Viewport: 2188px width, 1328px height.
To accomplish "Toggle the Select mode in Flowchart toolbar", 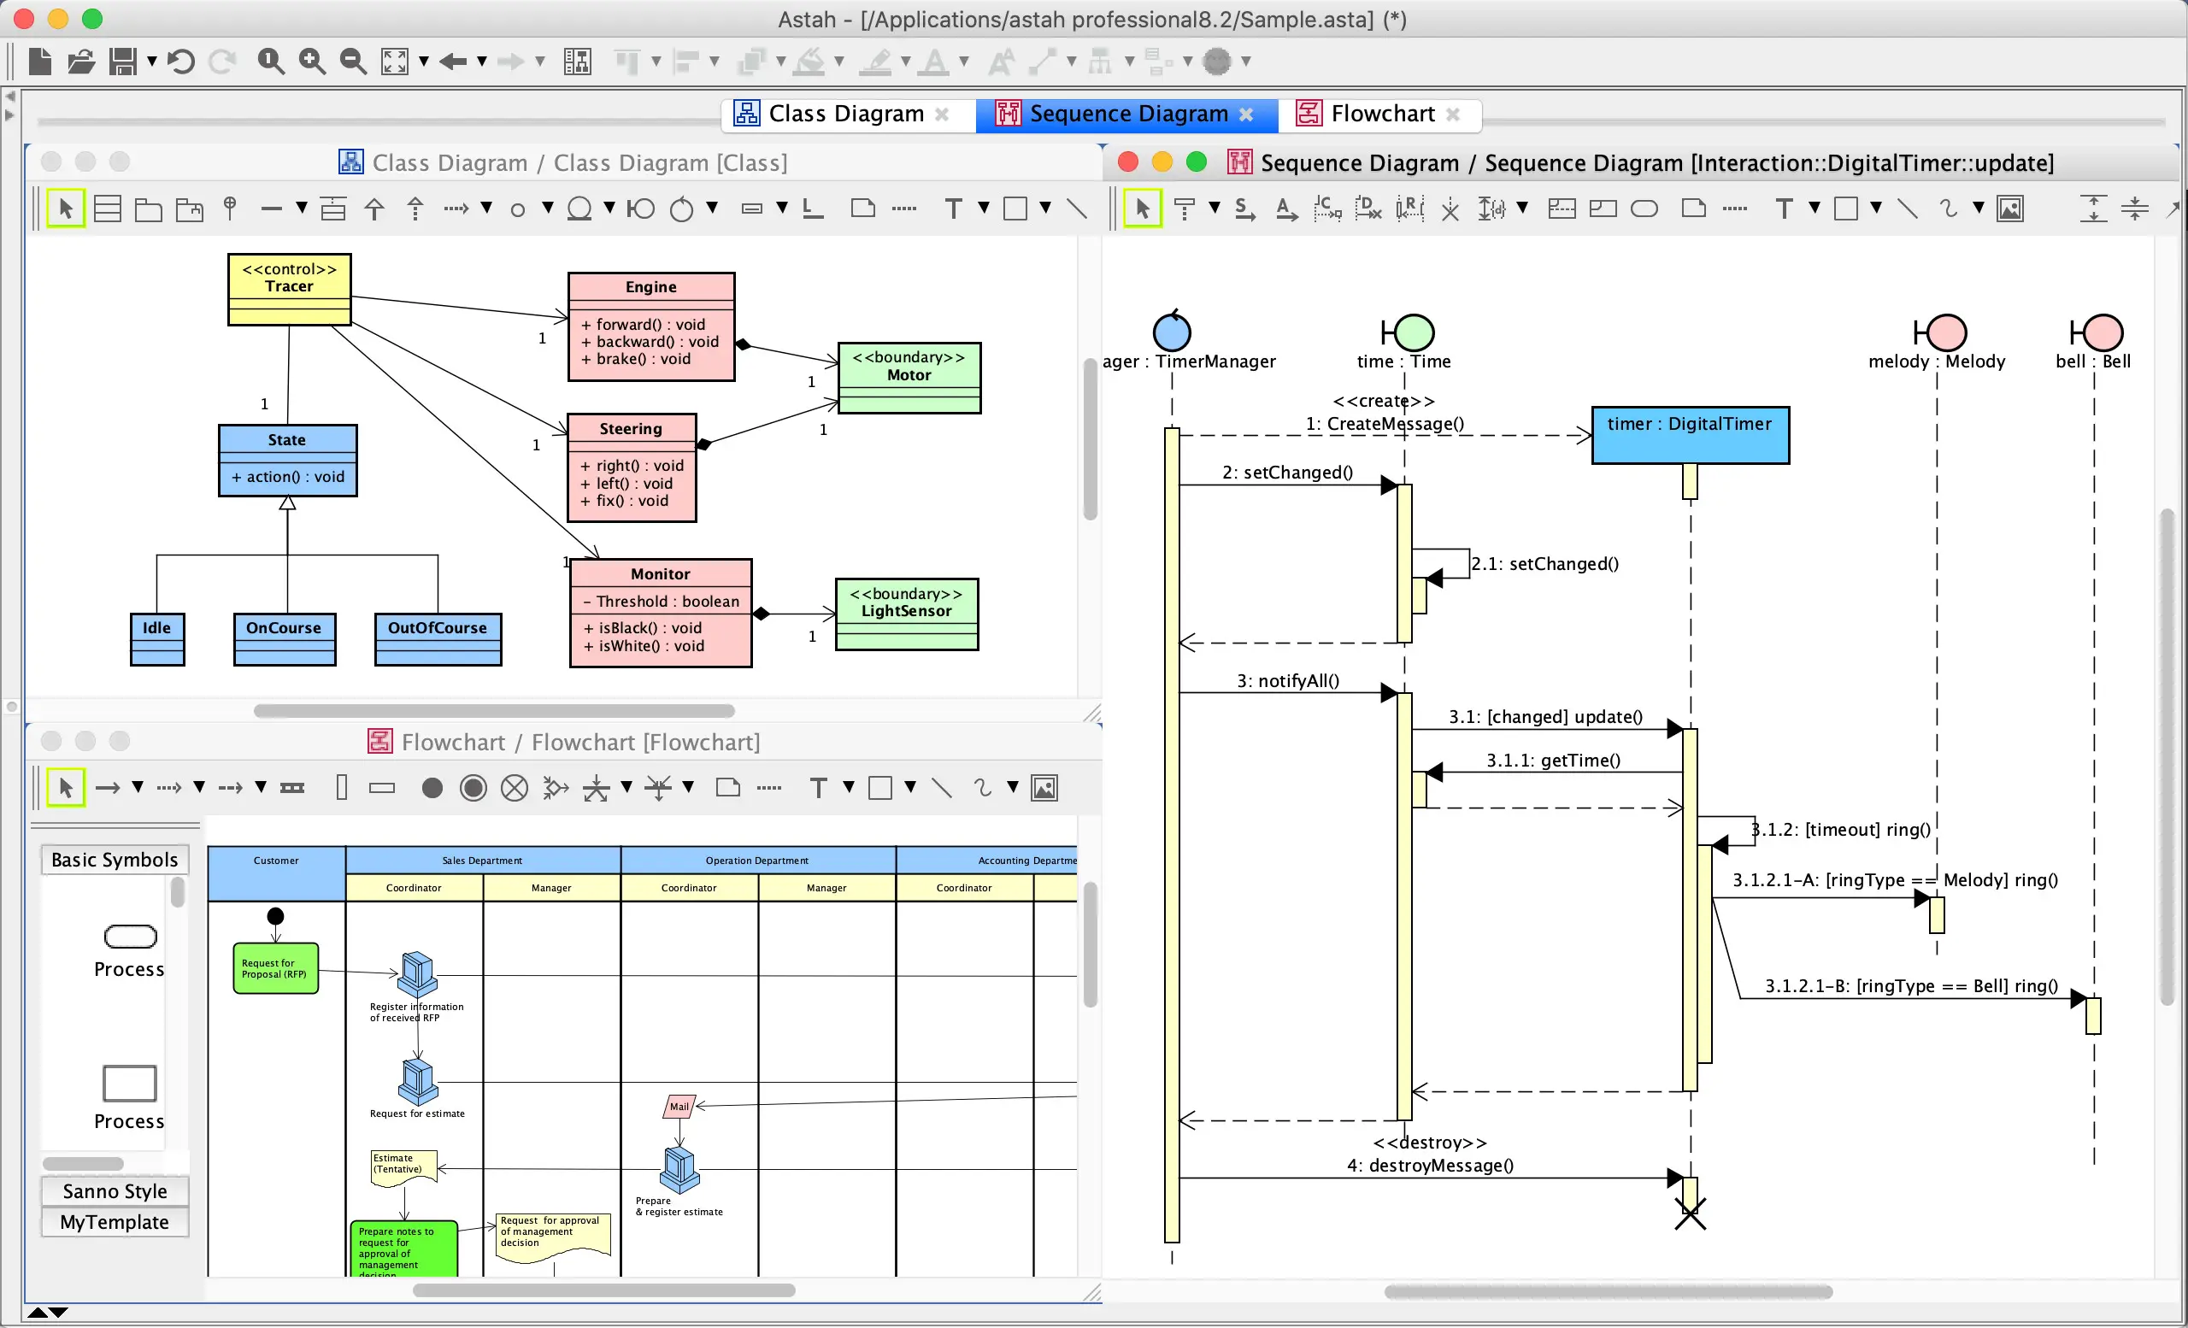I will 66,788.
